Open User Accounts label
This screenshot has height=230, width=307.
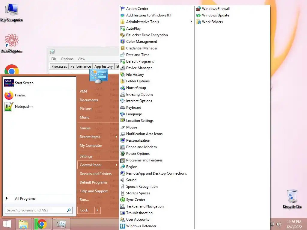(137, 220)
